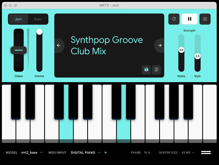Viewport: 219px width, 165px height.
Task: Expand the mrt2_base model dropdown
Action: click(32, 152)
